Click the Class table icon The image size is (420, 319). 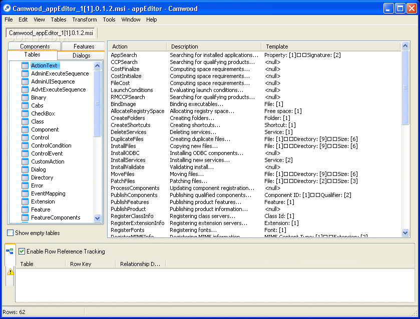(25, 121)
